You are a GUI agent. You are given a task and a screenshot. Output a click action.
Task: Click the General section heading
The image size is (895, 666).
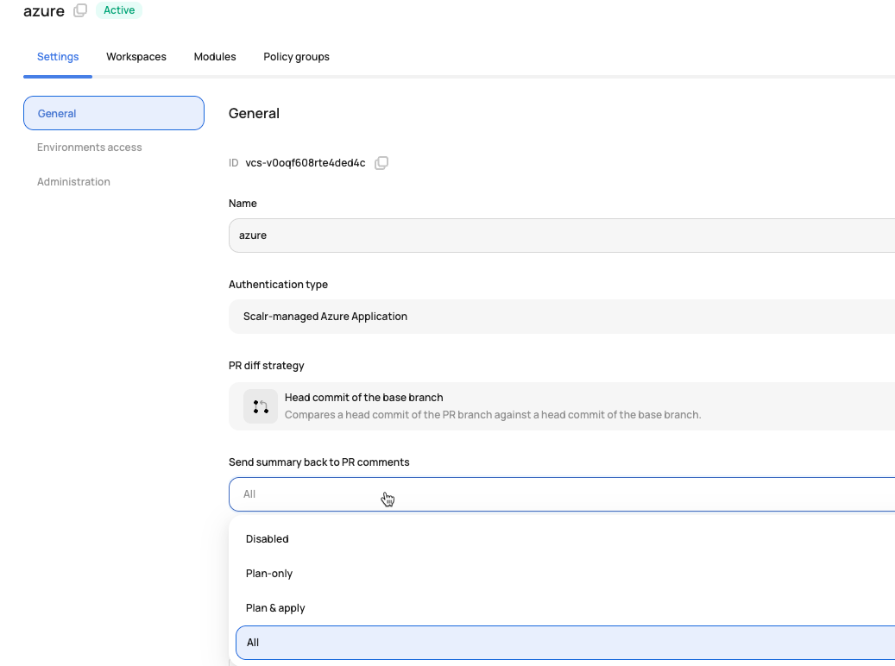(x=254, y=114)
